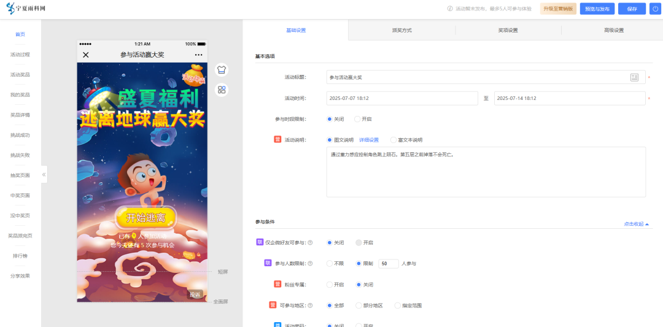
Task: Switch to the 高级设置 tab
Action: pos(614,31)
